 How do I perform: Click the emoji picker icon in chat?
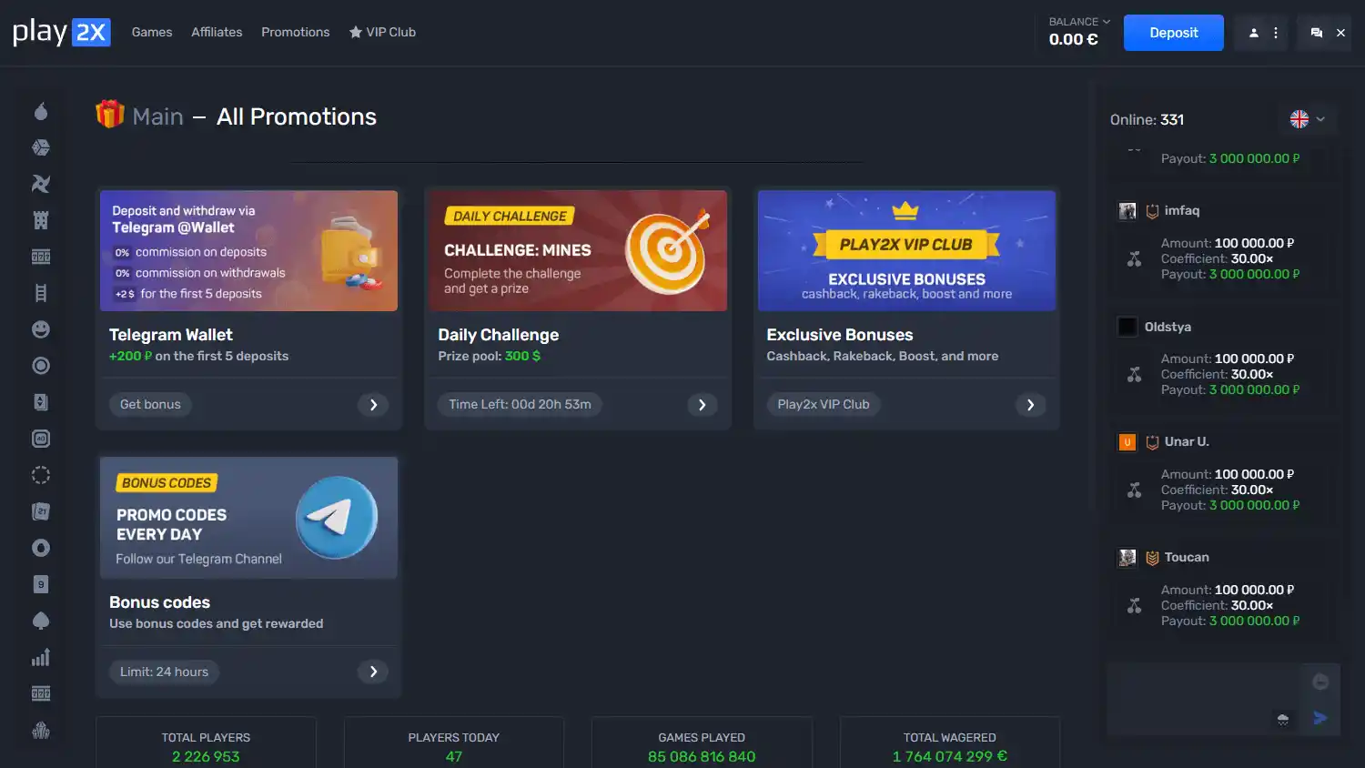[x=1320, y=682]
